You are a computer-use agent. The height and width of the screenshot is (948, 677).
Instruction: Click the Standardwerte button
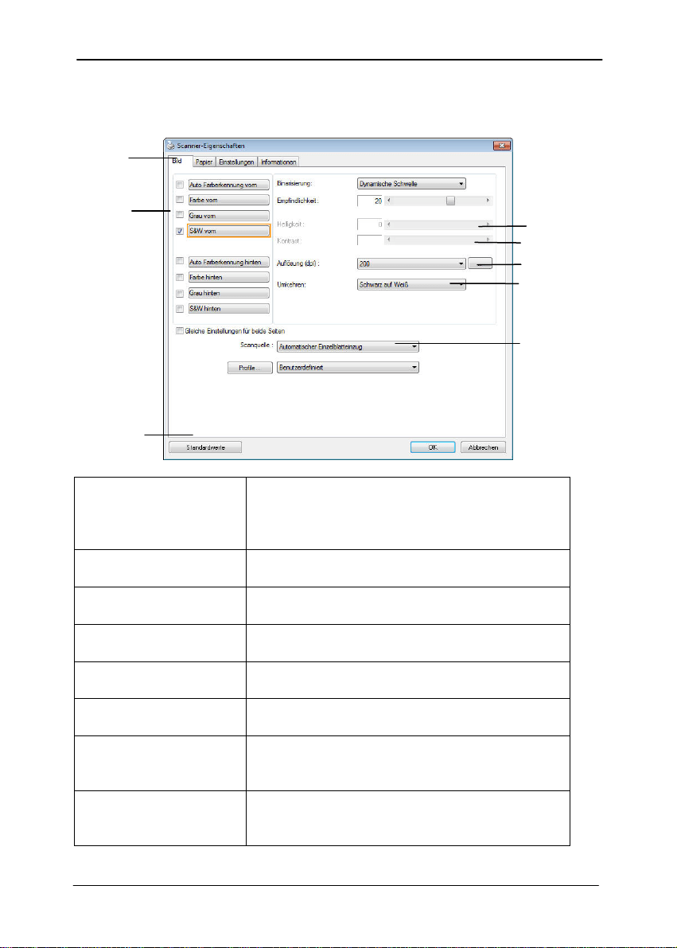205,447
